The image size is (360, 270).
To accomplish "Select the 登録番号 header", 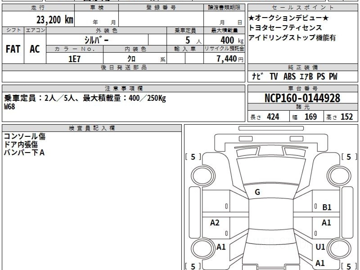I will click(161, 8).
